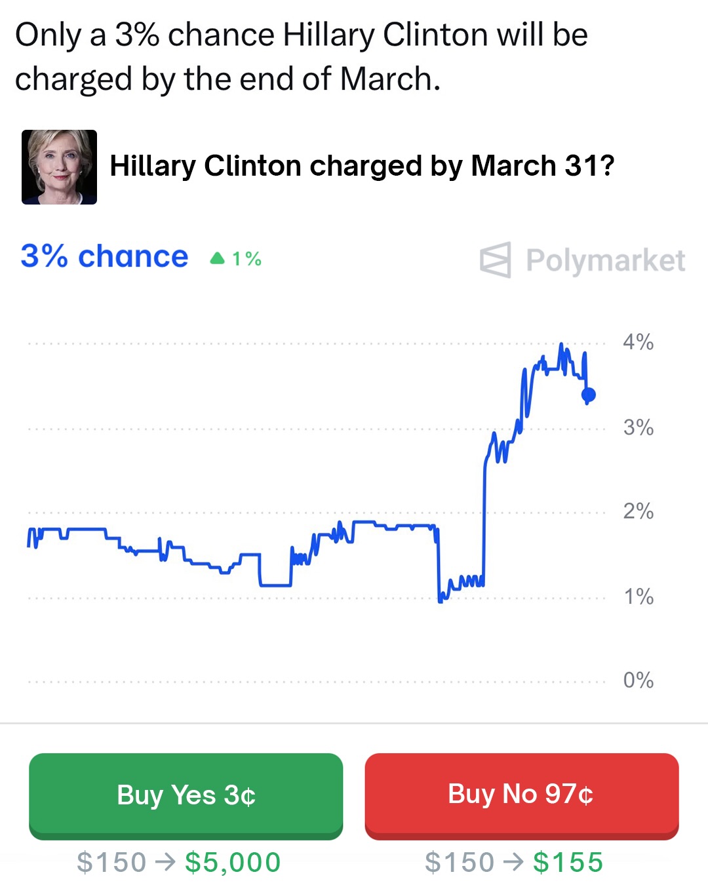The width and height of the screenshot is (708, 885).
Task: Click the $5,000 payout amount
Action: (x=233, y=862)
